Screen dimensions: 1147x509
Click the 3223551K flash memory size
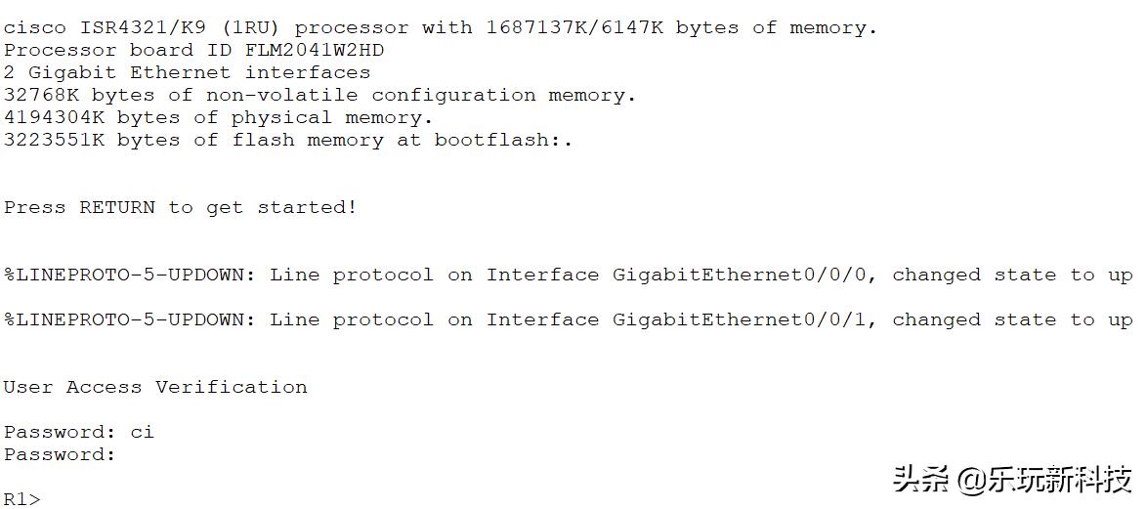(x=55, y=140)
